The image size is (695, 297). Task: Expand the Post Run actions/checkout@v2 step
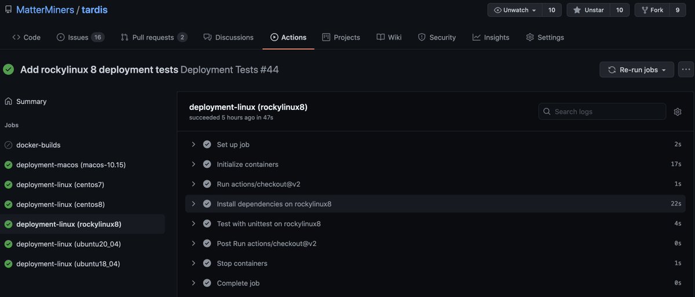tap(193, 244)
